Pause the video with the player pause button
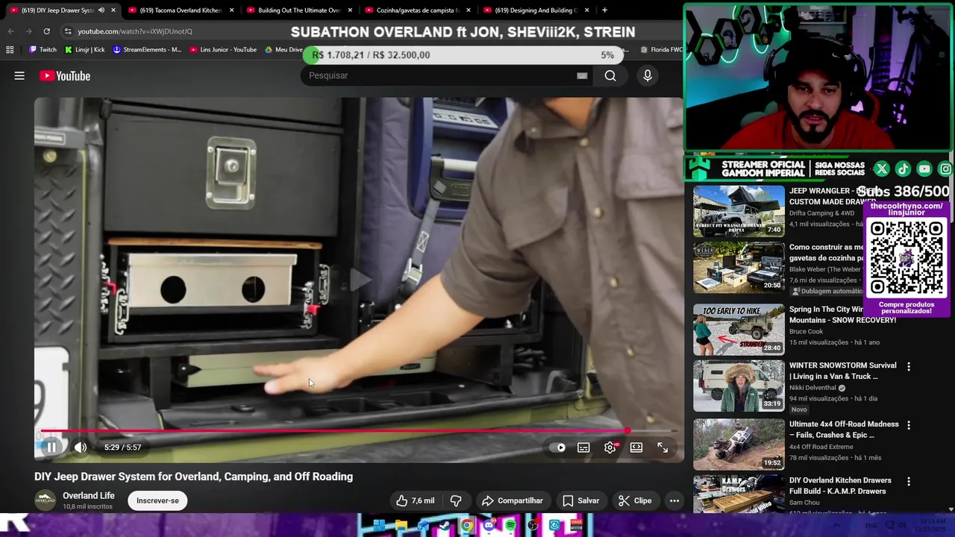The height and width of the screenshot is (537, 955). 51,447
